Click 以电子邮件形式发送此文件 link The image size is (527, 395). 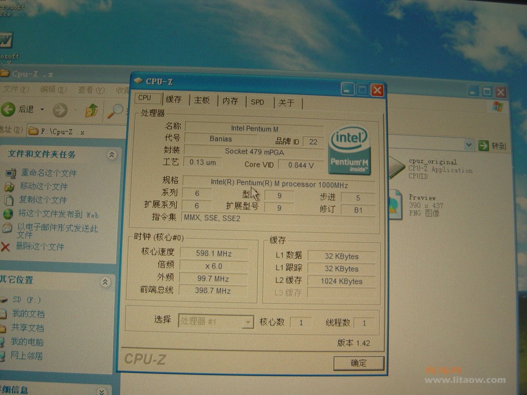[x=57, y=231]
